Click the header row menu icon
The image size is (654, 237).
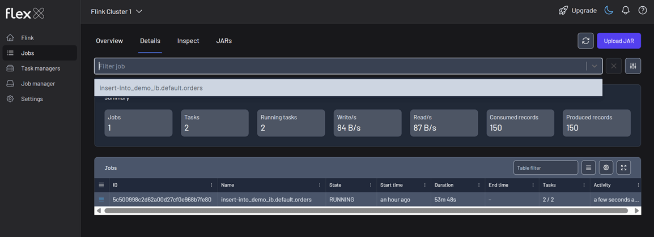click(101, 184)
